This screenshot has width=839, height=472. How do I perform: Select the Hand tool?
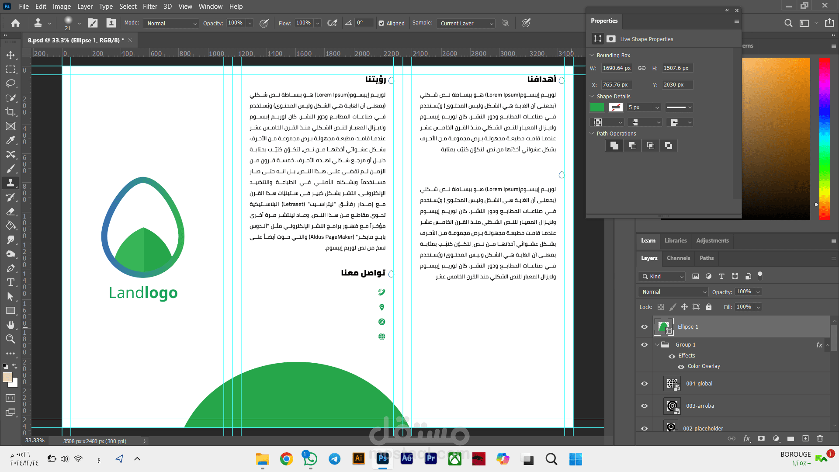click(x=11, y=325)
